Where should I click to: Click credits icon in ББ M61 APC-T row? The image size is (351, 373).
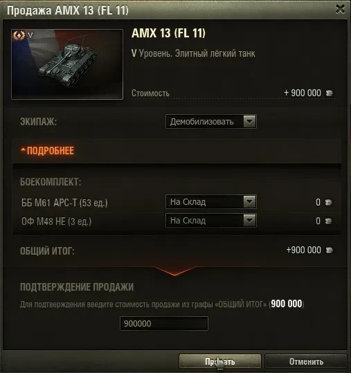coord(328,203)
